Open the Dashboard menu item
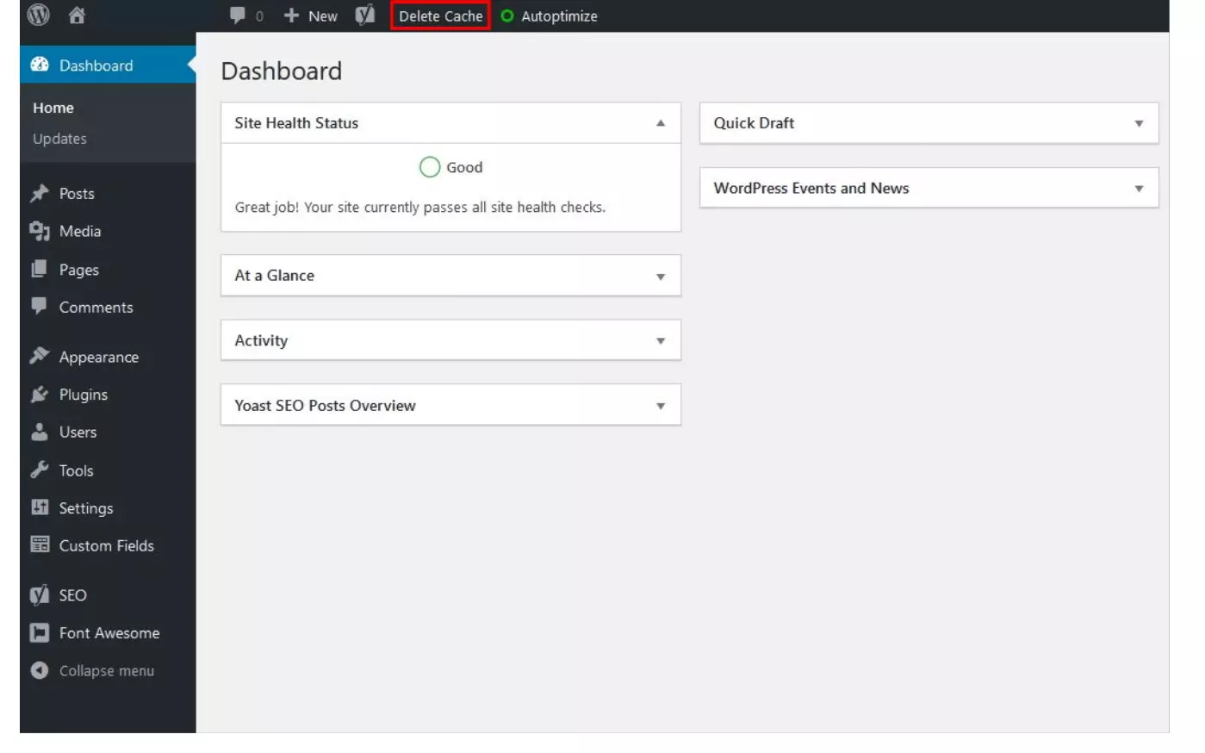 108,65
